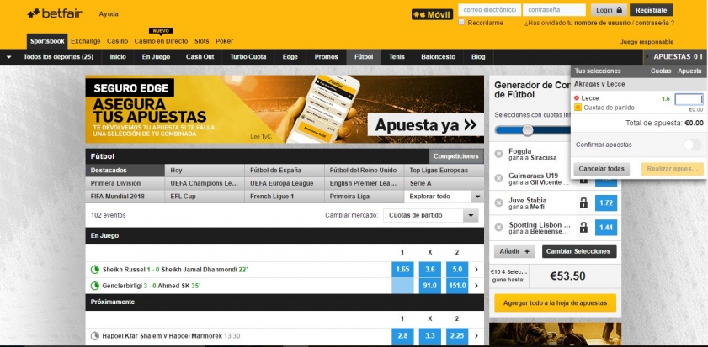Open the Poker tab
This screenshot has width=708, height=347.
click(x=225, y=41)
